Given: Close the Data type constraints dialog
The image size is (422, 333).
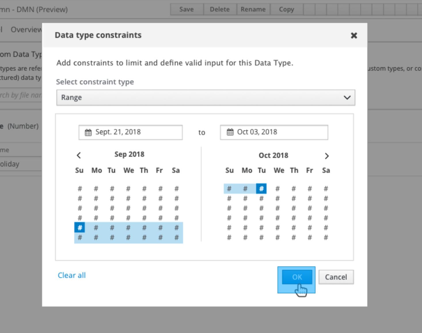Looking at the screenshot, I should click(x=354, y=35).
